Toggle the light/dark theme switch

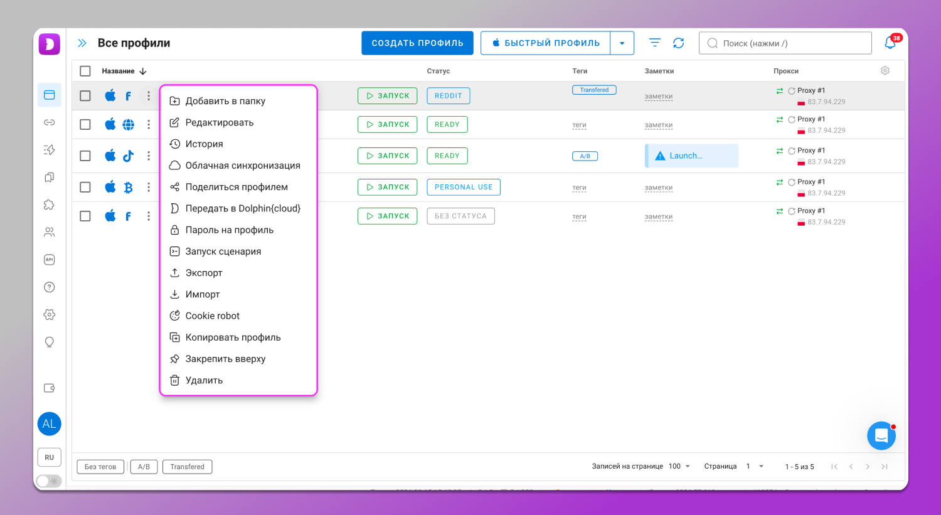49,481
